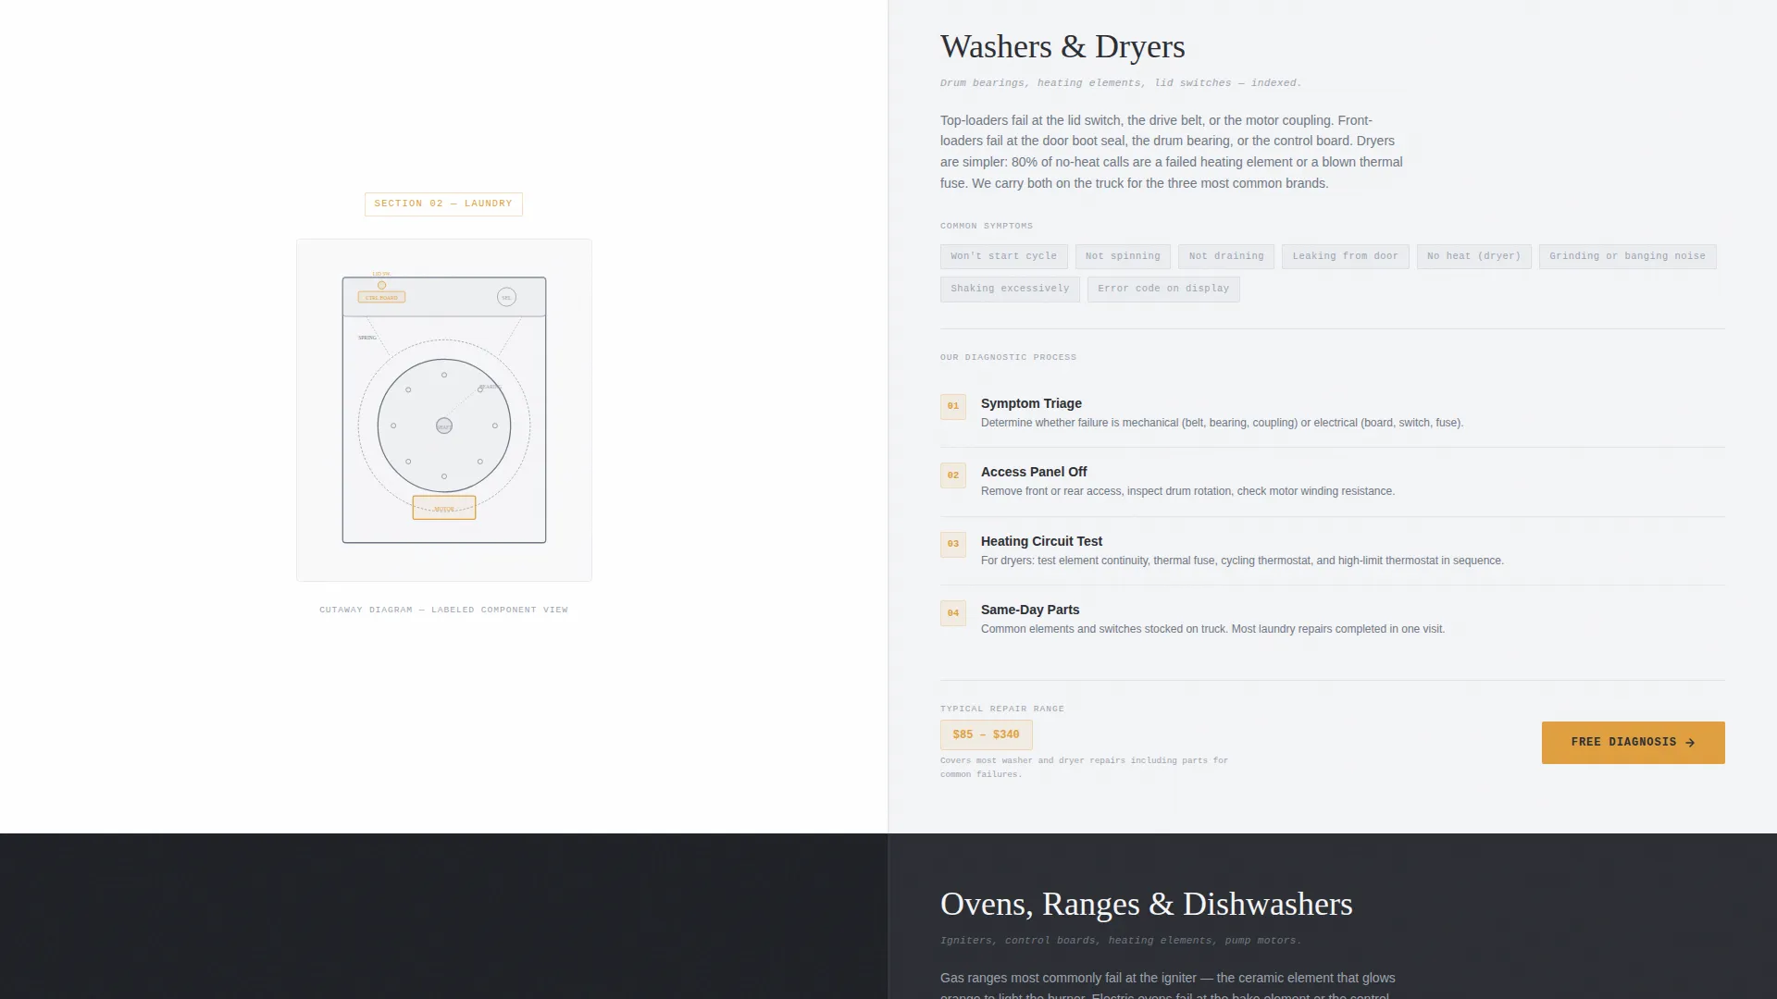The image size is (1777, 999).
Task: Click the drum center shaft in diagram
Action: coord(444,425)
